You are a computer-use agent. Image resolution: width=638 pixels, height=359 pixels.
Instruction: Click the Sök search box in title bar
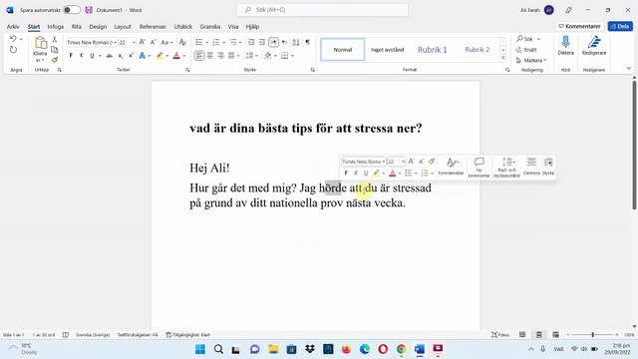322,10
